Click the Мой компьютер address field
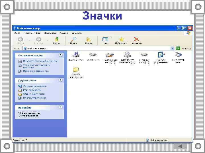Screen dimensions: 205x153 [97, 48]
